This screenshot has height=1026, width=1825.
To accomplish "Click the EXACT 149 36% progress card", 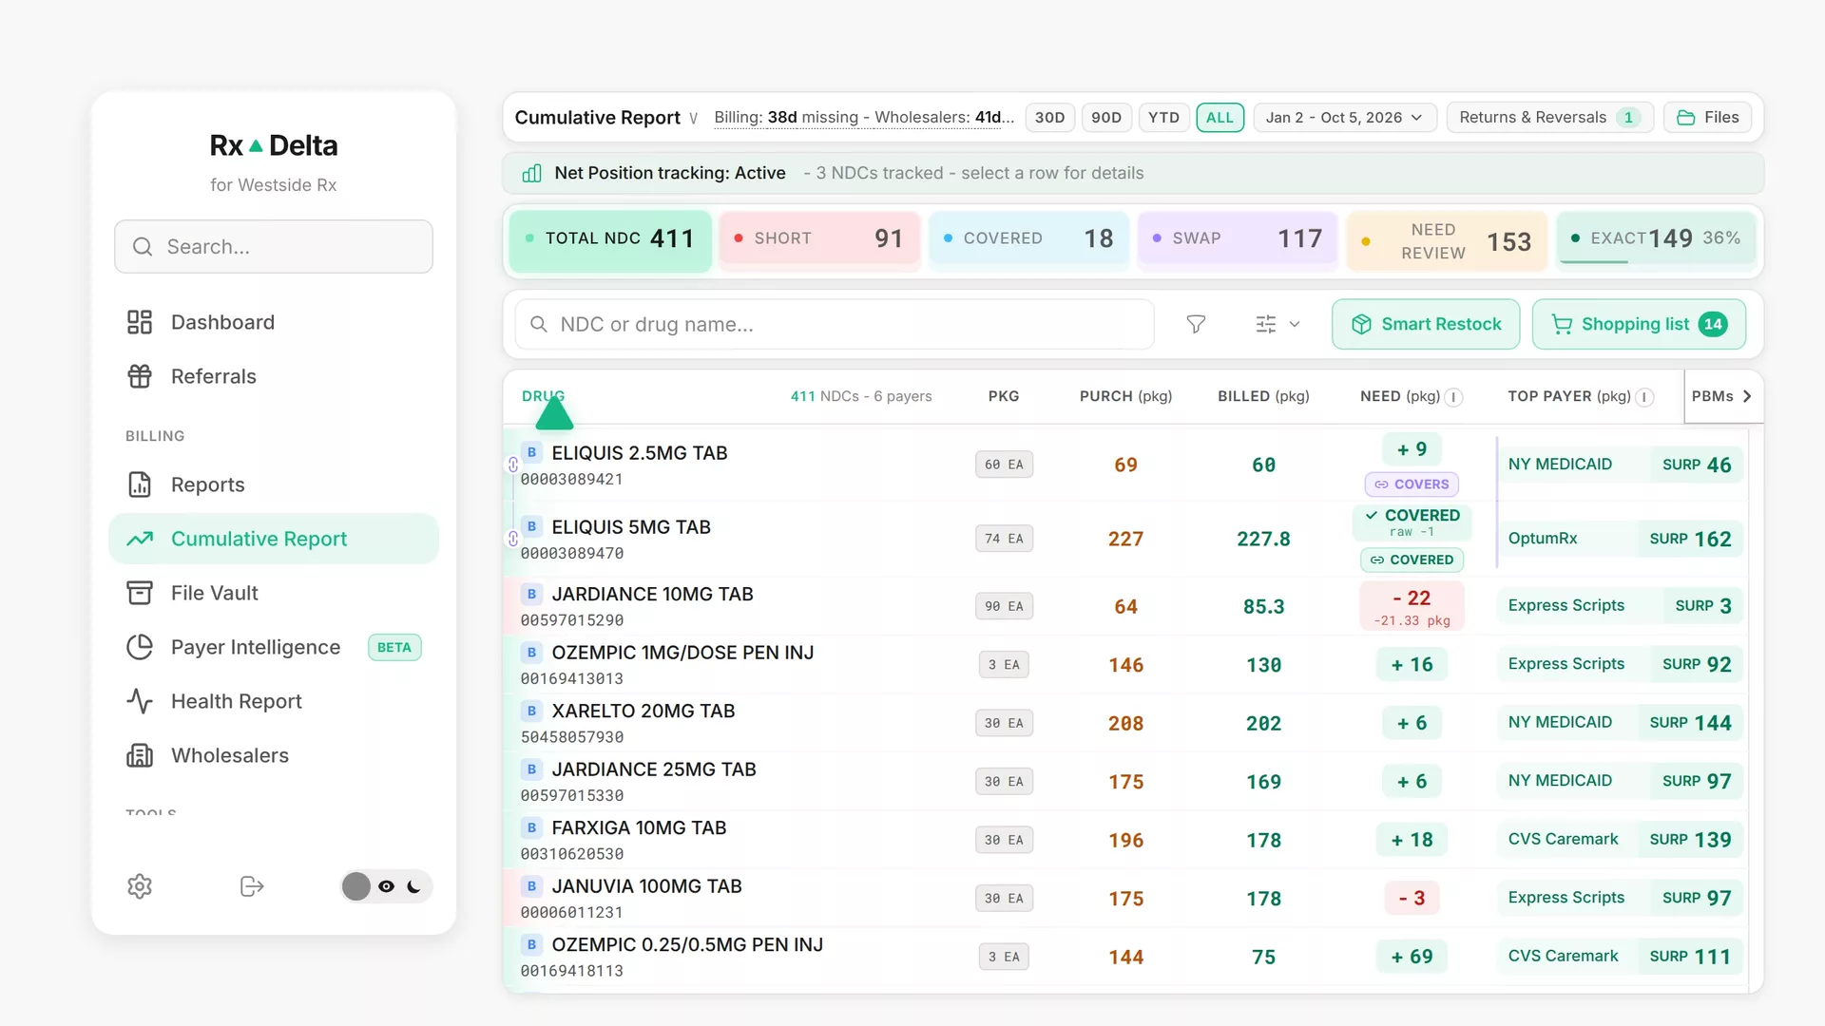I will tap(1656, 238).
